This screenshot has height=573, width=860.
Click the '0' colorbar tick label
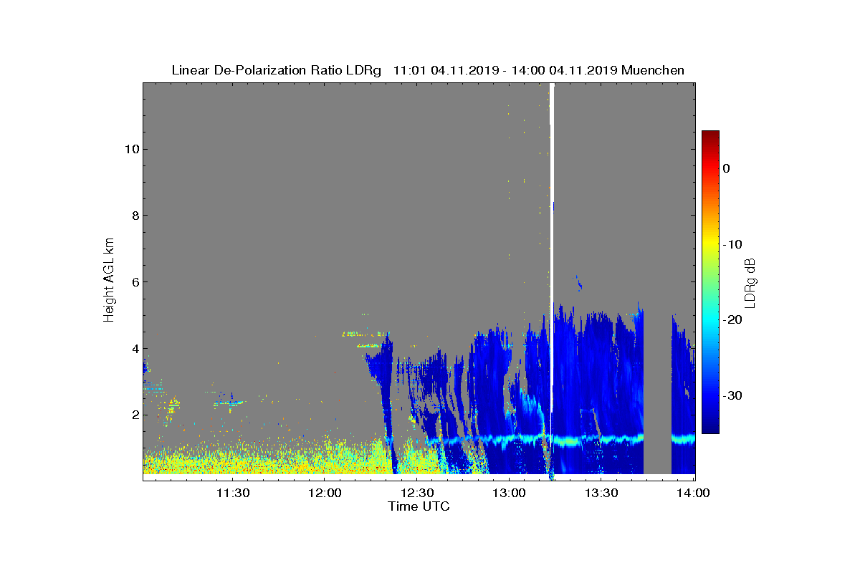(727, 168)
